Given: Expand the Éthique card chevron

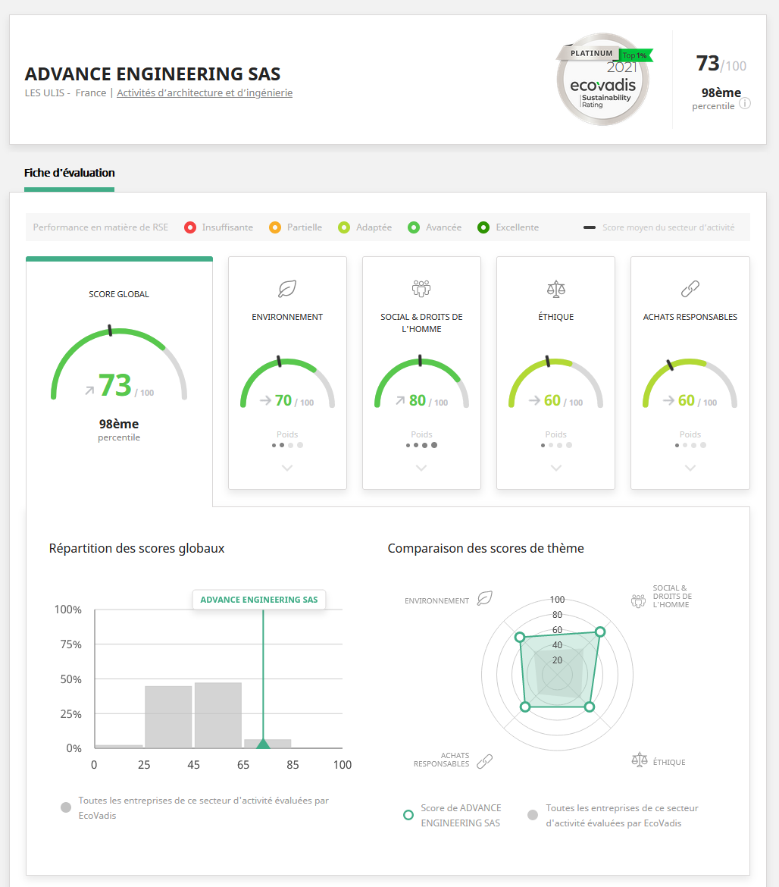Looking at the screenshot, I should pyautogui.click(x=555, y=468).
